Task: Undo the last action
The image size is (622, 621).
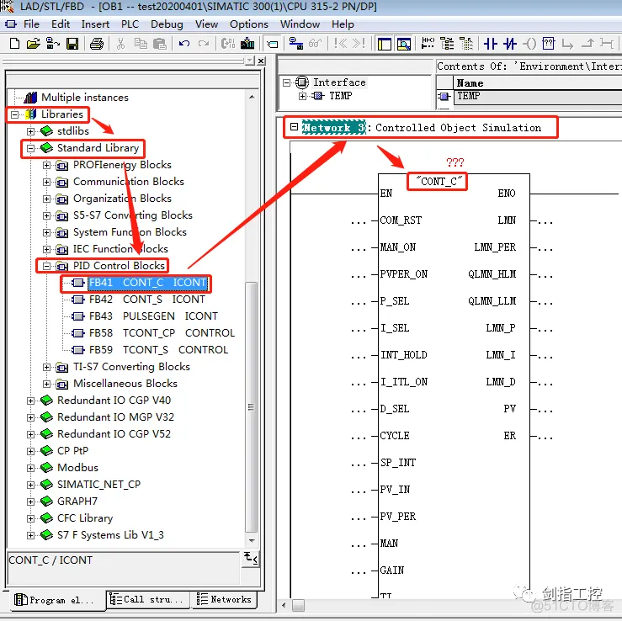Action: (184, 43)
